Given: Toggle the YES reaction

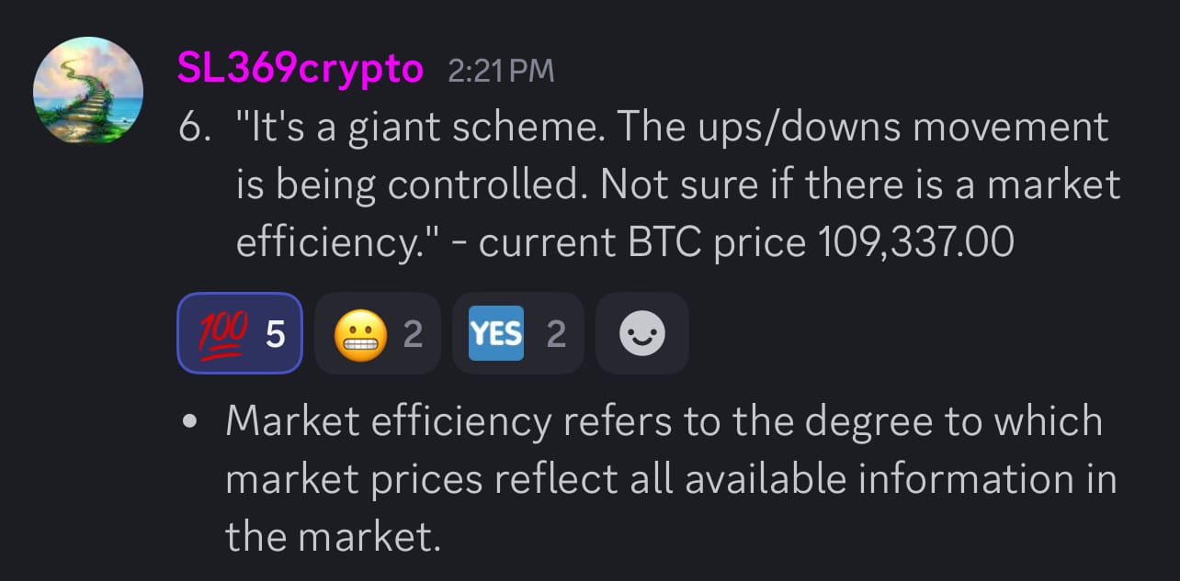Looking at the screenshot, I should [517, 333].
